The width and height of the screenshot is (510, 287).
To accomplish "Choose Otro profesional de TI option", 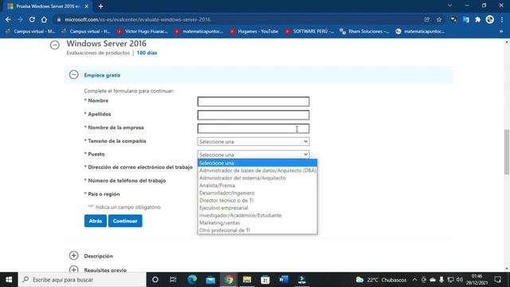I will pyautogui.click(x=257, y=230).
